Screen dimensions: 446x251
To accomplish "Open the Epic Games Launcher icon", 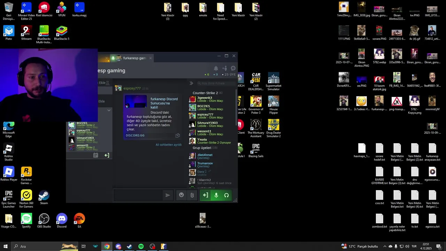I will (x=9, y=199).
